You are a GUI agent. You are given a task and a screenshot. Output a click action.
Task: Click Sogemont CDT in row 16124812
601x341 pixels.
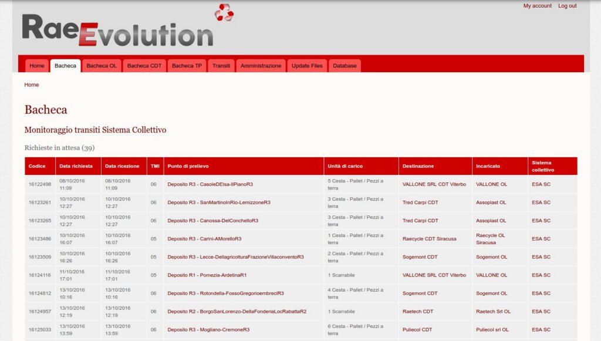coord(420,293)
